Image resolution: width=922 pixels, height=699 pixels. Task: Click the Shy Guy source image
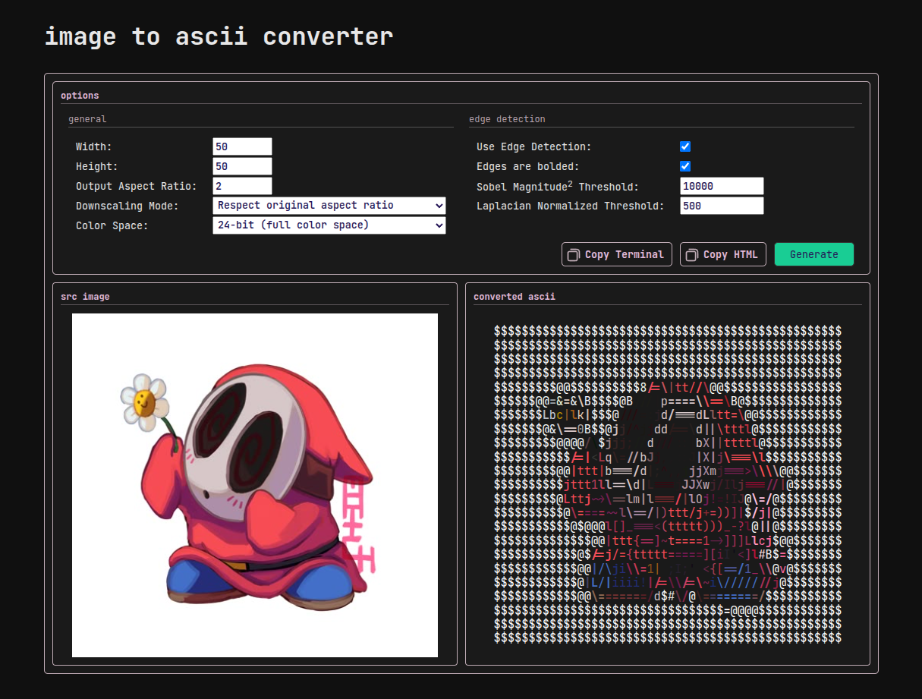(254, 485)
